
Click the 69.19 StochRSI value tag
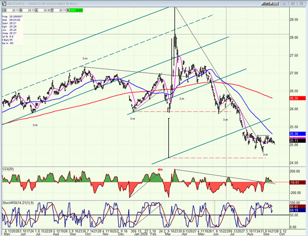pos(297,210)
